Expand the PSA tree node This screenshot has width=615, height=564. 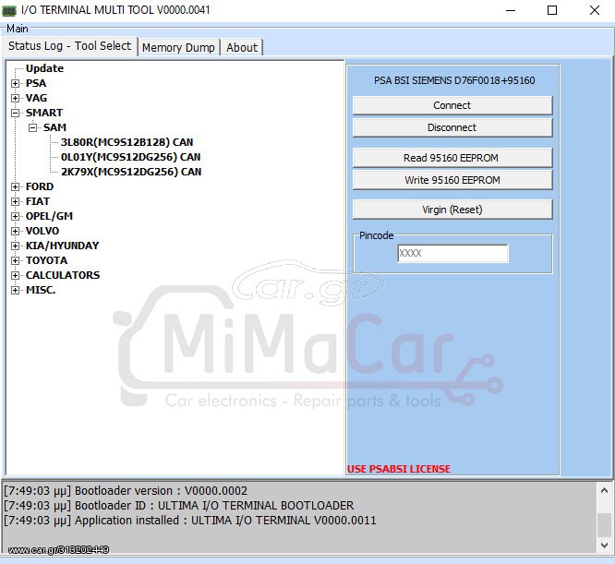[x=16, y=83]
